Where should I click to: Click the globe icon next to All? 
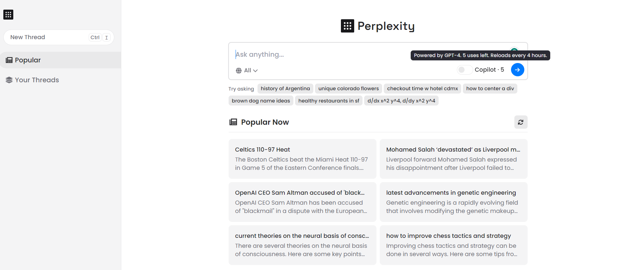pos(239,70)
